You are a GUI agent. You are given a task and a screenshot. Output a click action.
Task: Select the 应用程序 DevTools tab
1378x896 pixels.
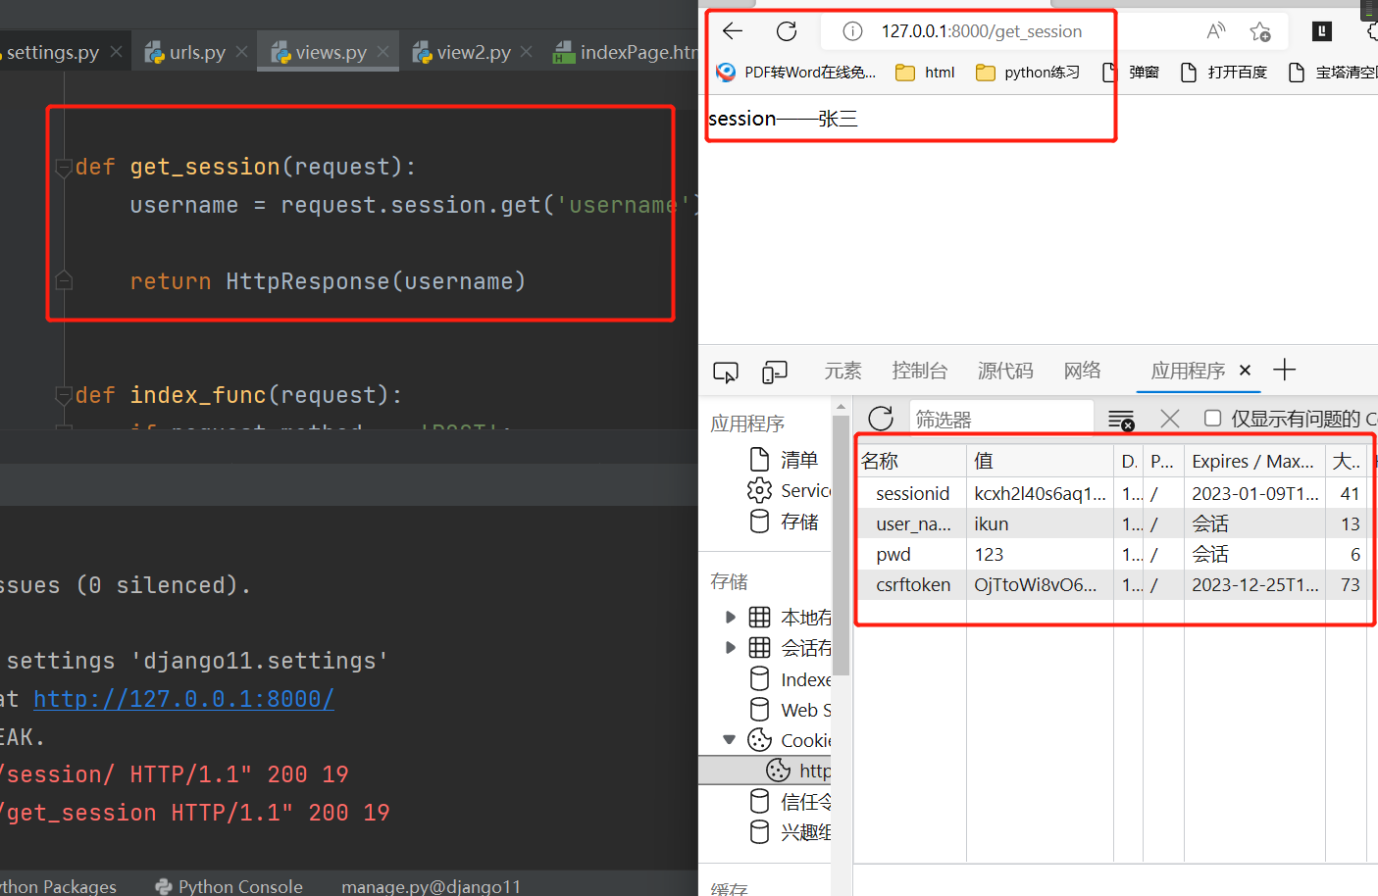point(1188,371)
